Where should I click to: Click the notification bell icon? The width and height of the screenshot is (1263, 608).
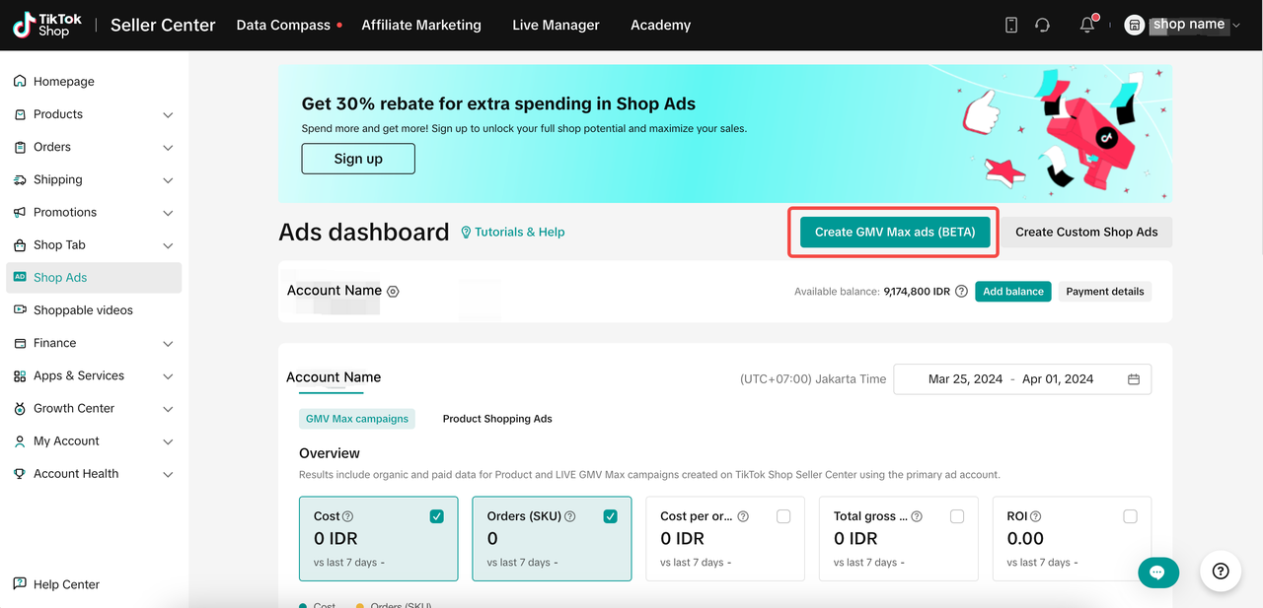[x=1087, y=25]
